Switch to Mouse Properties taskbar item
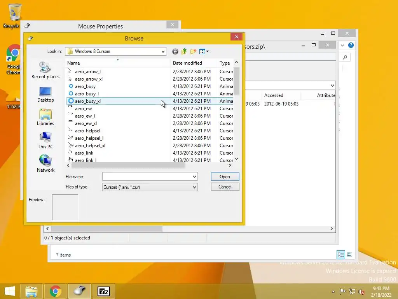Image resolution: width=398 pixels, height=299 pixels. [x=80, y=291]
